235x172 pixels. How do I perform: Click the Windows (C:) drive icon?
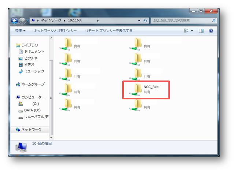(x=20, y=104)
